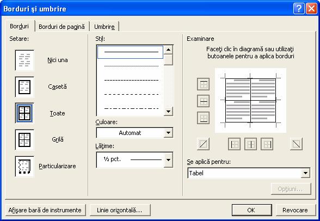Click the diagonal up border button

point(204,144)
